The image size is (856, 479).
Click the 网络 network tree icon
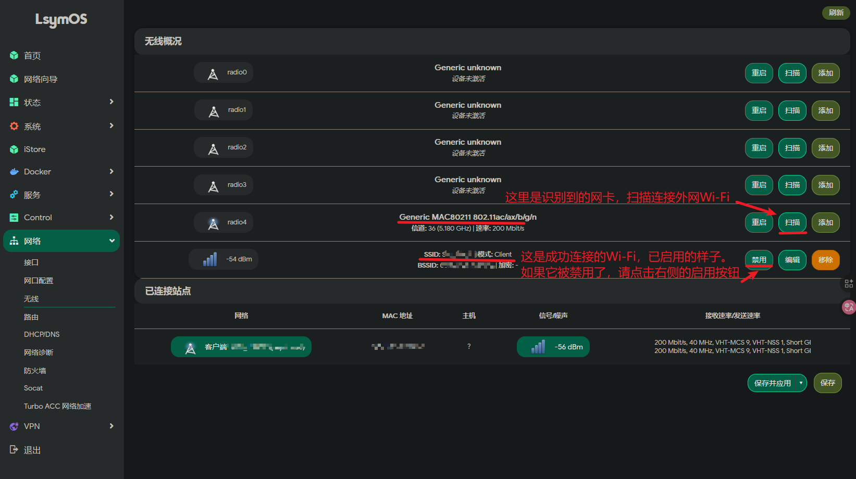pos(14,241)
